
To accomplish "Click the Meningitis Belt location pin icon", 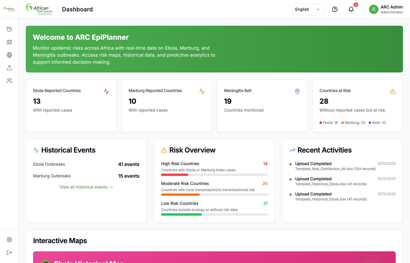I will point(297,91).
